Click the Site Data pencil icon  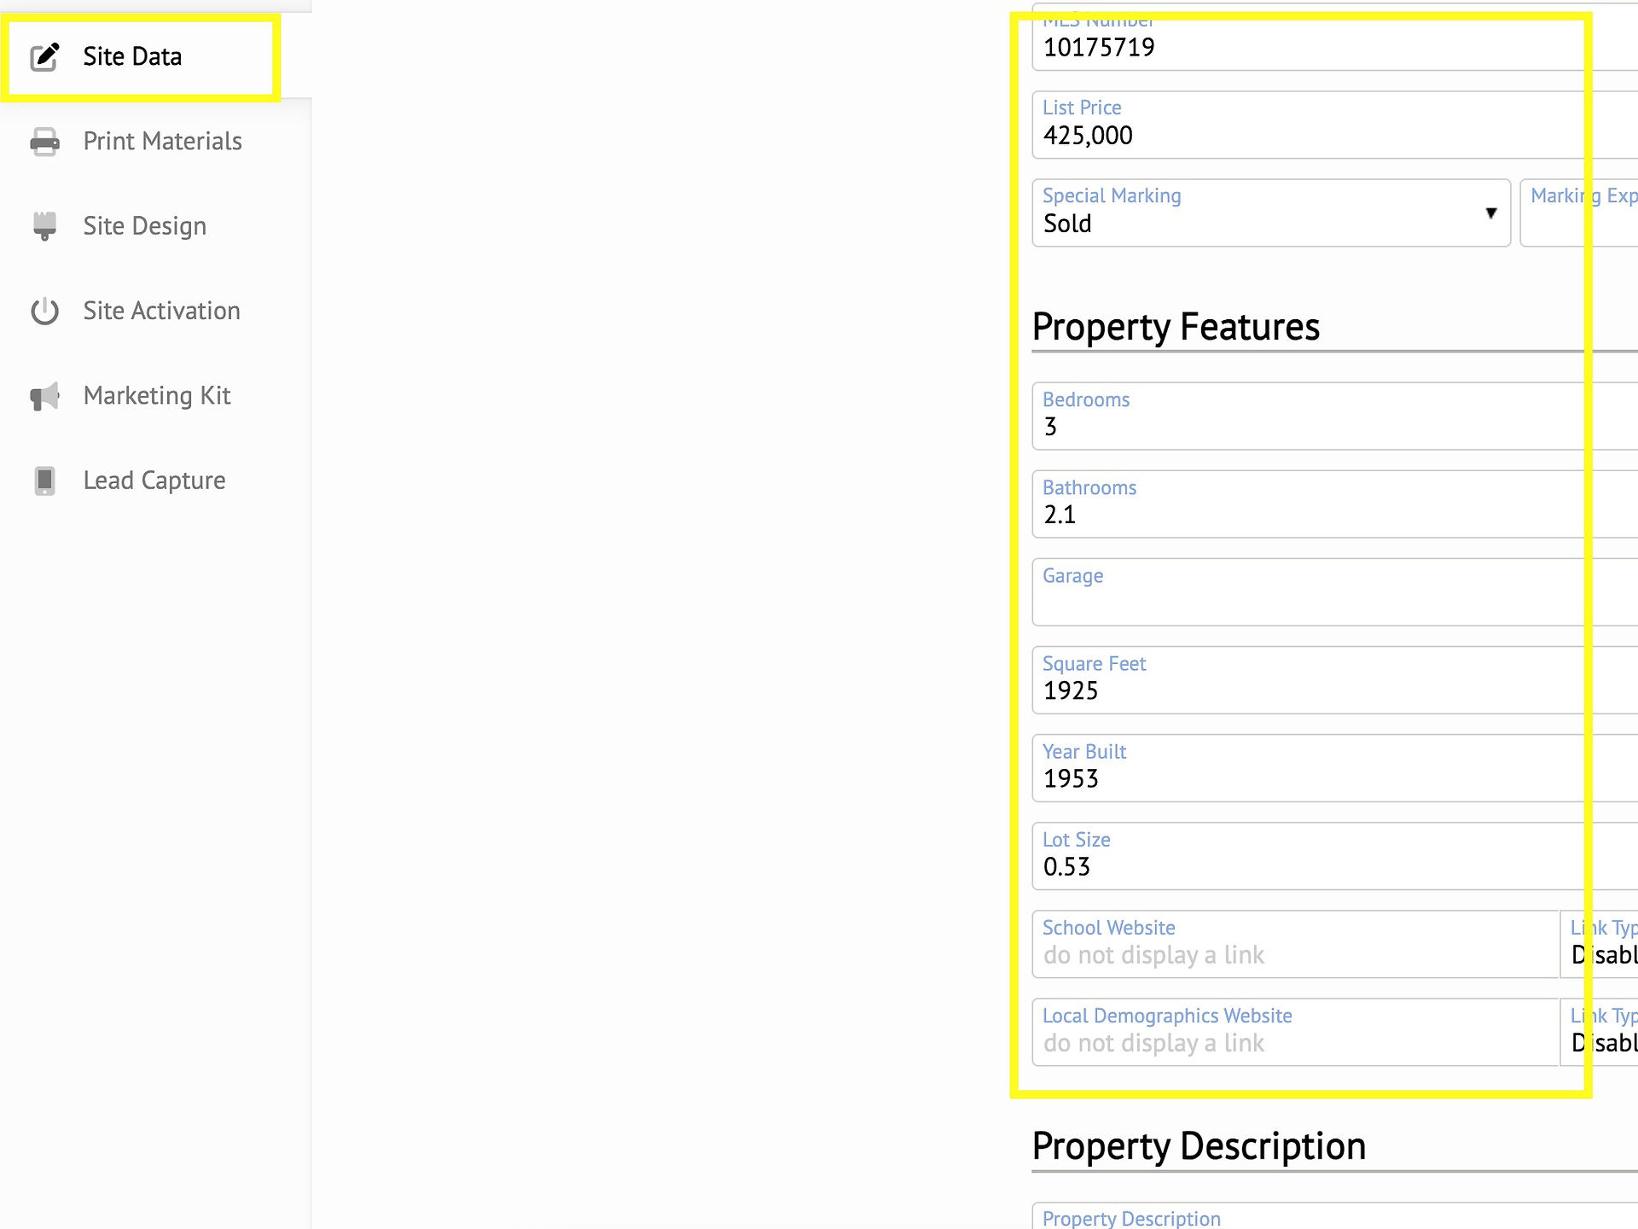pos(45,56)
